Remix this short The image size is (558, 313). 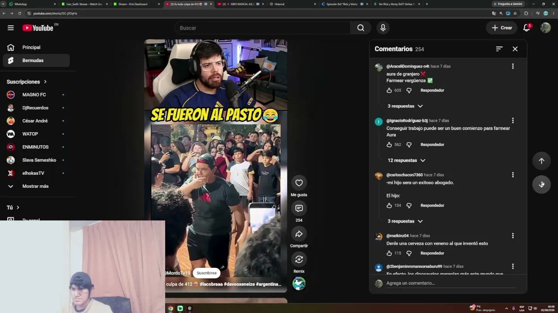point(299,260)
